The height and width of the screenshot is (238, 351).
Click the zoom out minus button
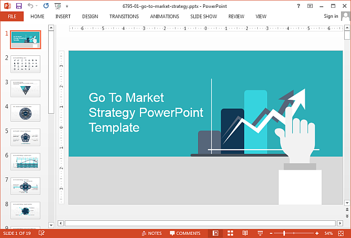[x=271, y=233]
